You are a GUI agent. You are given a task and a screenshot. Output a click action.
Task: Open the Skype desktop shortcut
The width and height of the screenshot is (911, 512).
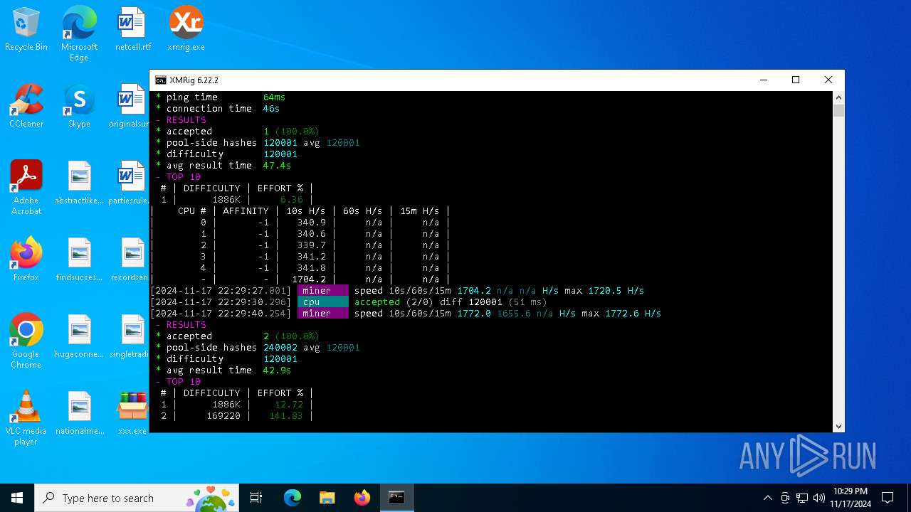(x=79, y=107)
